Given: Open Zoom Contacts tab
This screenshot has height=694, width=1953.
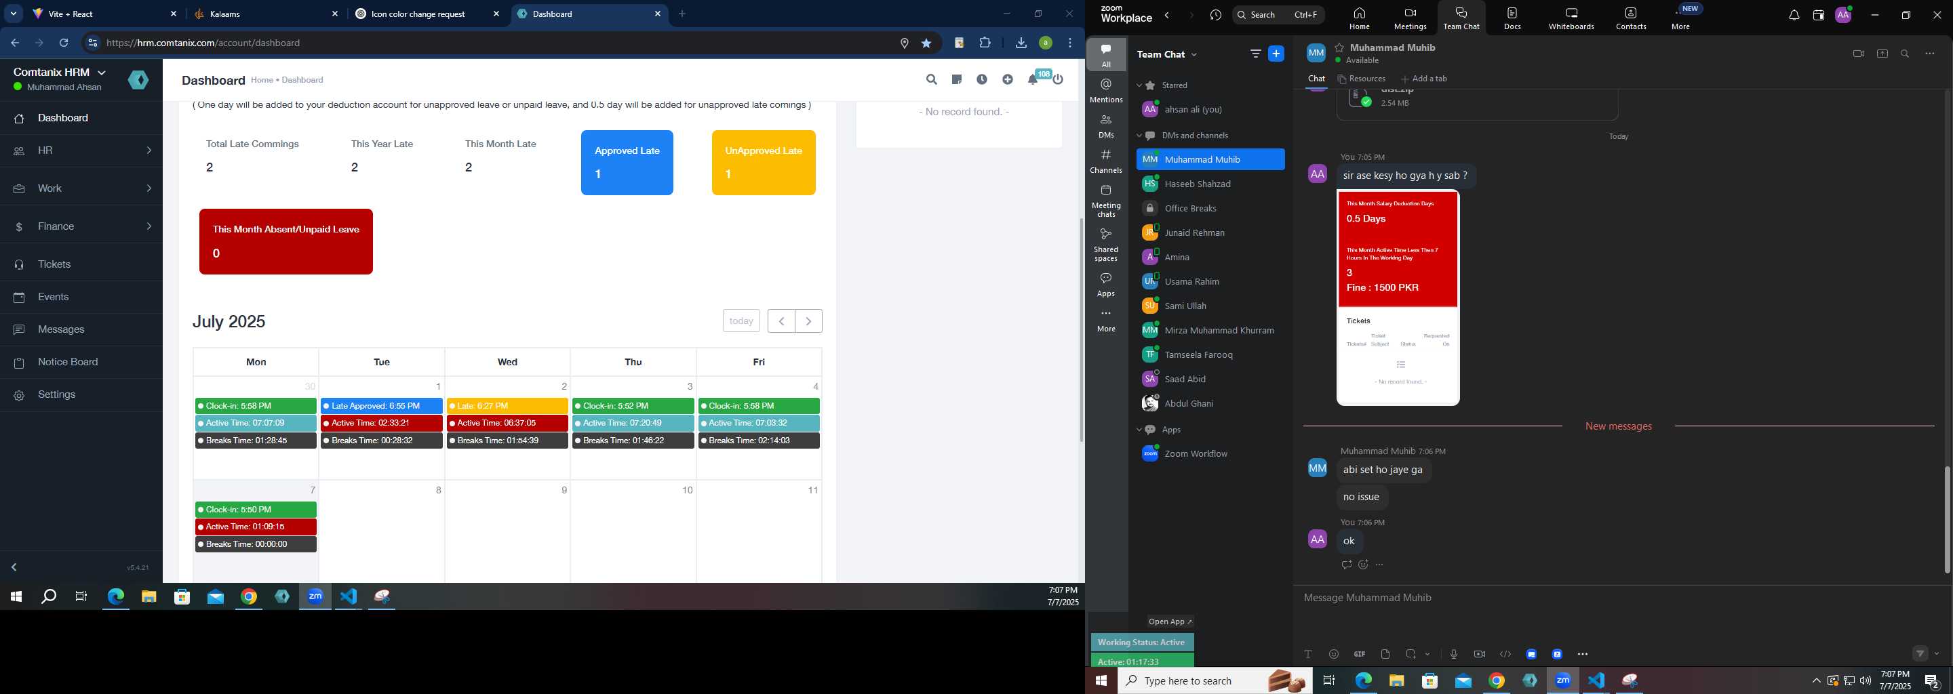Looking at the screenshot, I should pos(1631,18).
